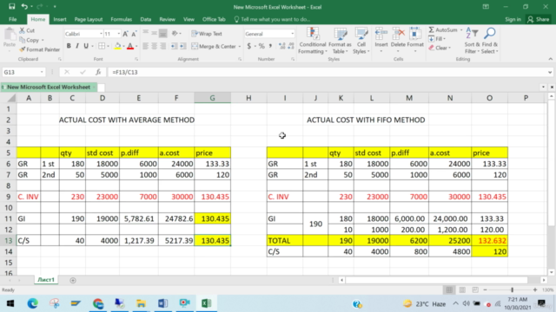Open the Windows Start menu
The width and height of the screenshot is (556, 312).
[10, 303]
